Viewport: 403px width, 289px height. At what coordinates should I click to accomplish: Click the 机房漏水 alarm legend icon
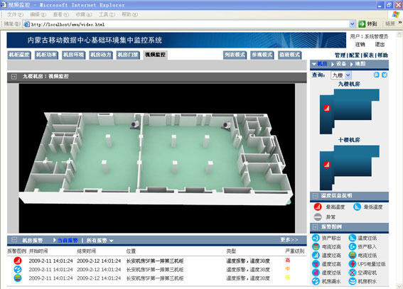(x=316, y=281)
